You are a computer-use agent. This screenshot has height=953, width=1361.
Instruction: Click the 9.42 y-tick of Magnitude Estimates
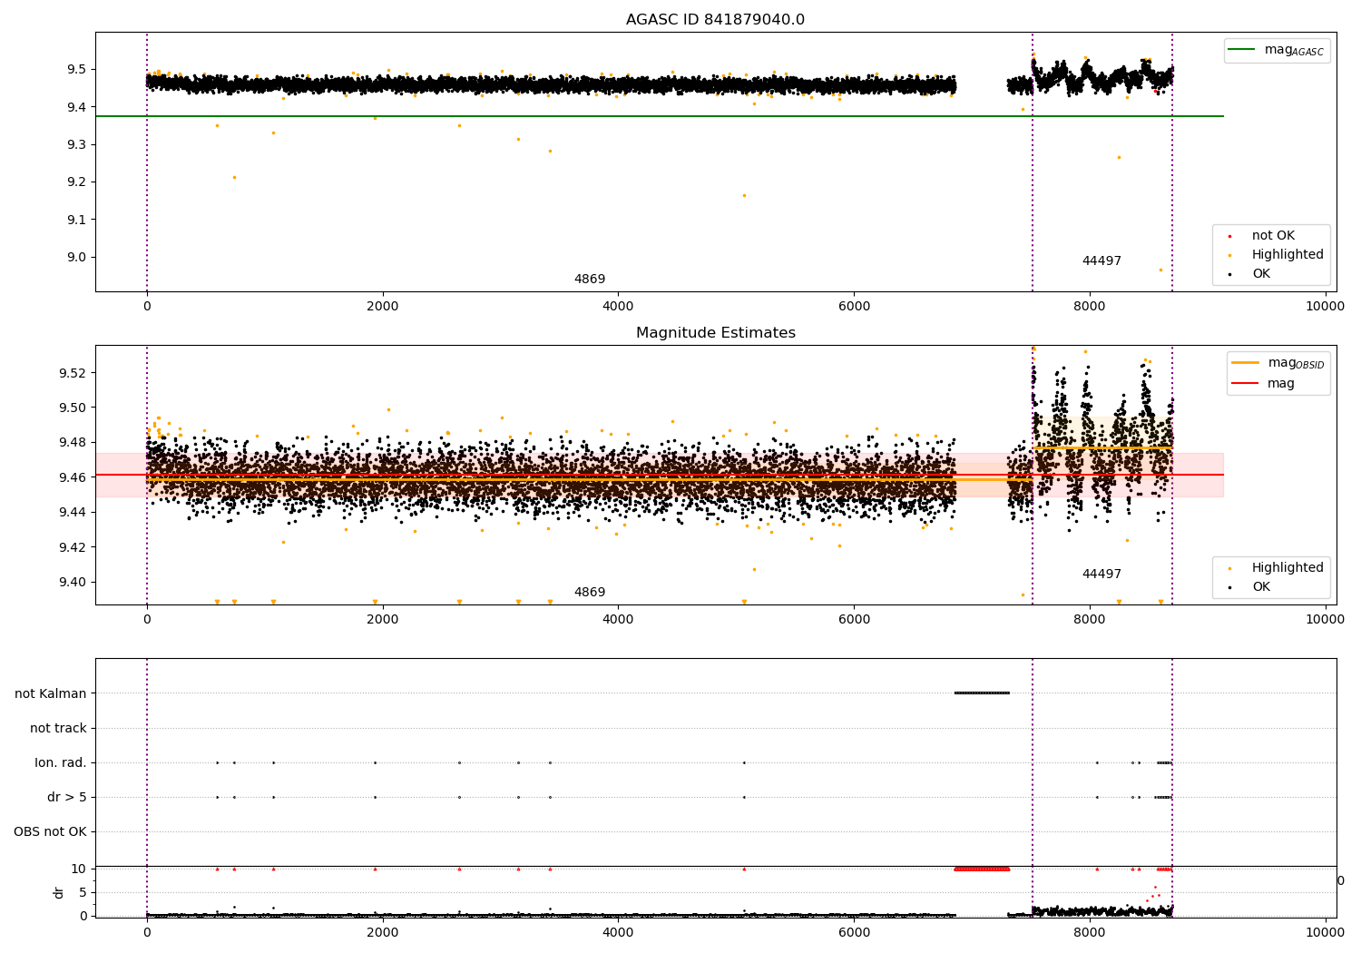pos(72,547)
